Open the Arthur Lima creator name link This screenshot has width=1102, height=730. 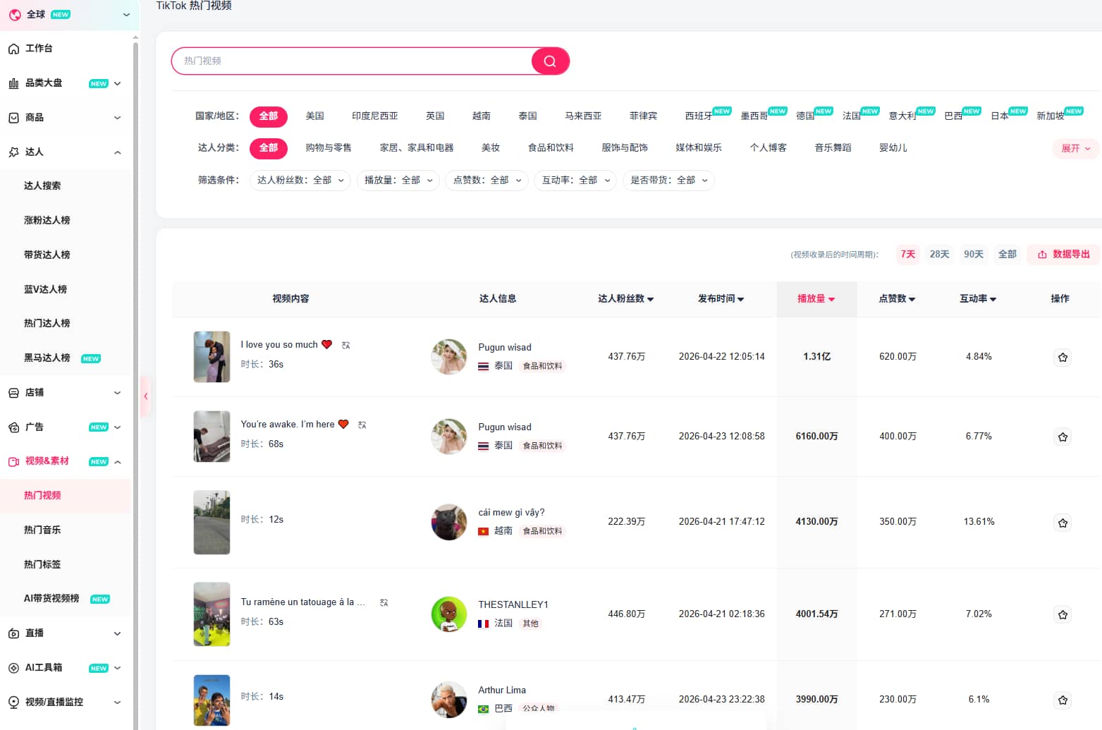pyautogui.click(x=502, y=690)
